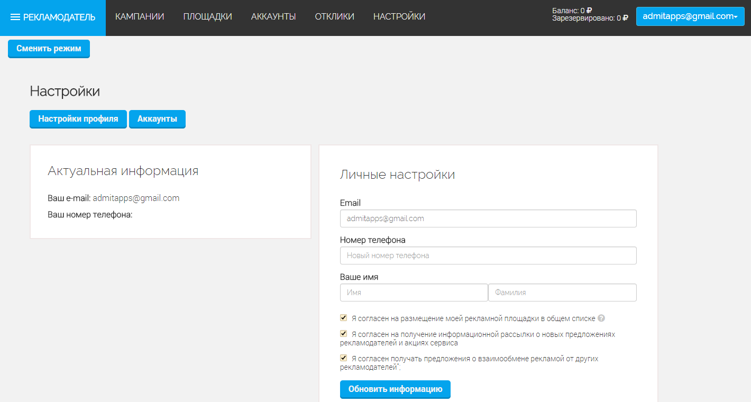Image resolution: width=751 pixels, height=402 pixels.
Task: Click the question mark help icon
Action: (601, 318)
